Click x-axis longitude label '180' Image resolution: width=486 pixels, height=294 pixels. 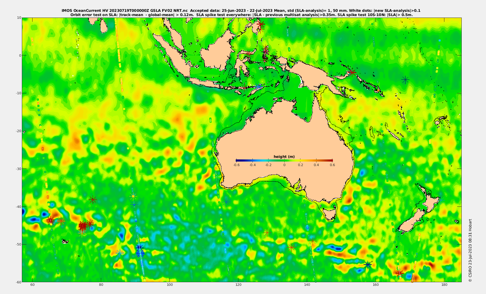444,285
